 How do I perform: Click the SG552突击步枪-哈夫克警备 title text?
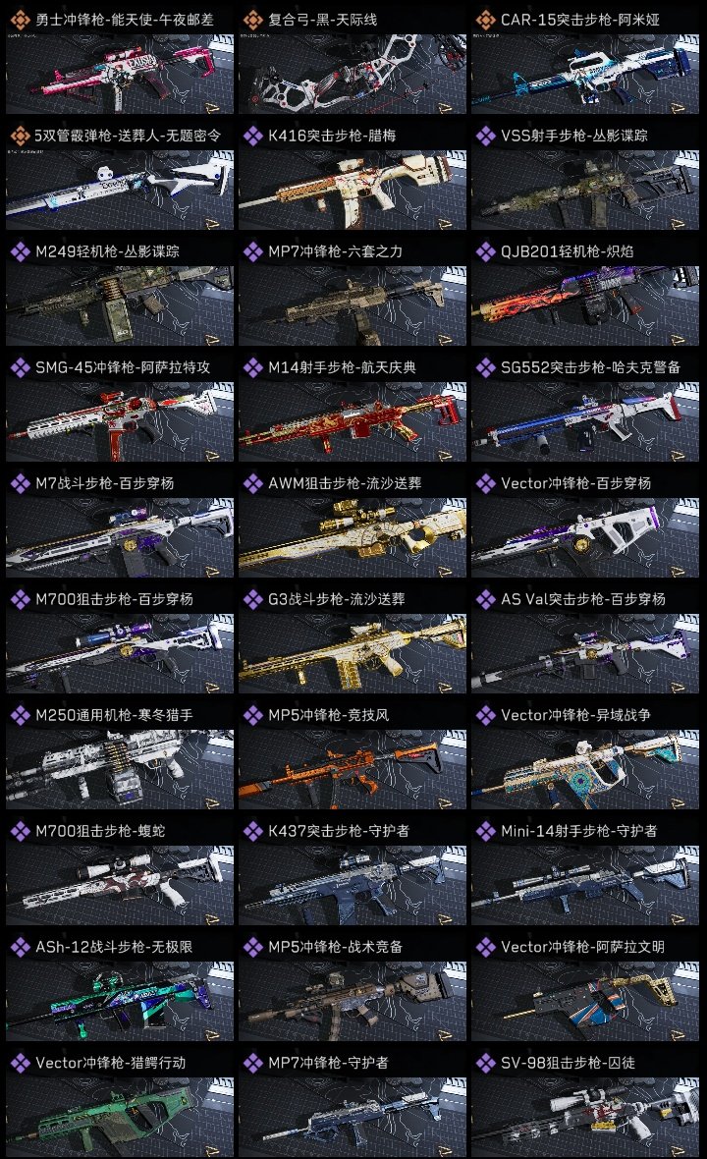pyautogui.click(x=590, y=367)
